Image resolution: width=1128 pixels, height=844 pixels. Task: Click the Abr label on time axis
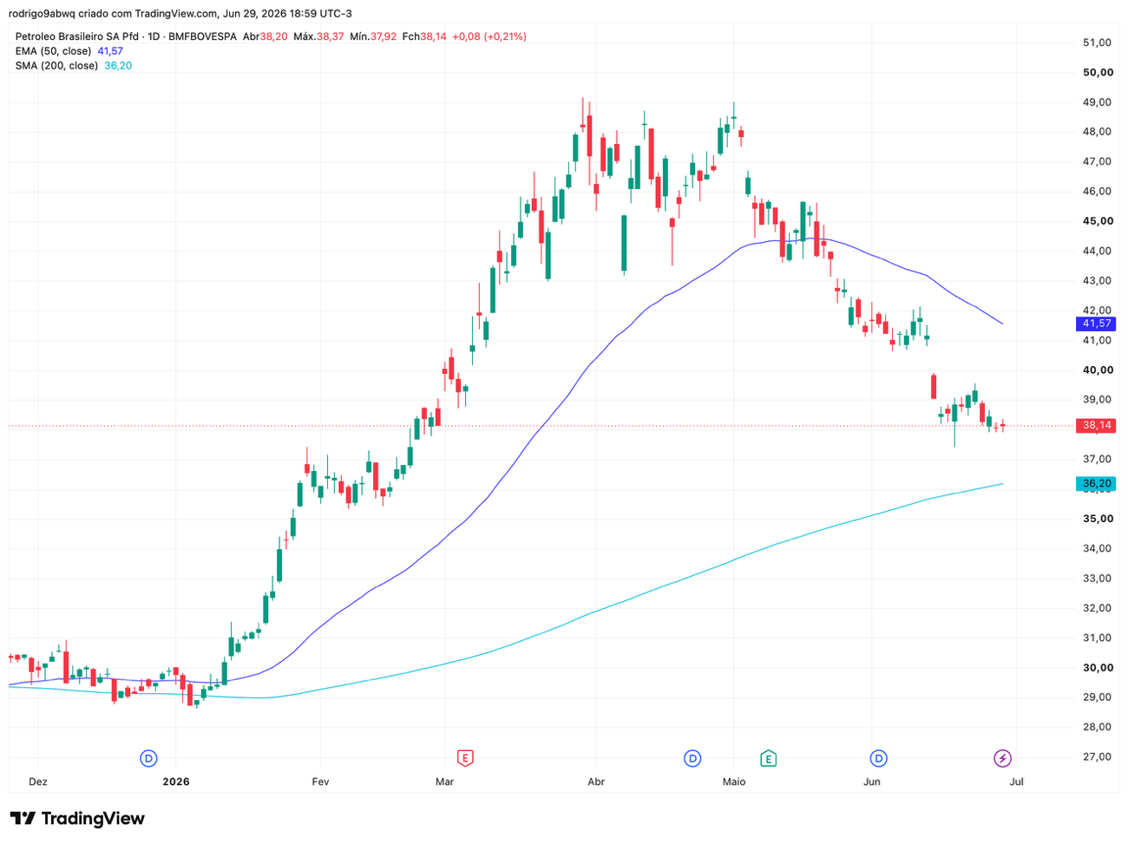[x=596, y=782]
